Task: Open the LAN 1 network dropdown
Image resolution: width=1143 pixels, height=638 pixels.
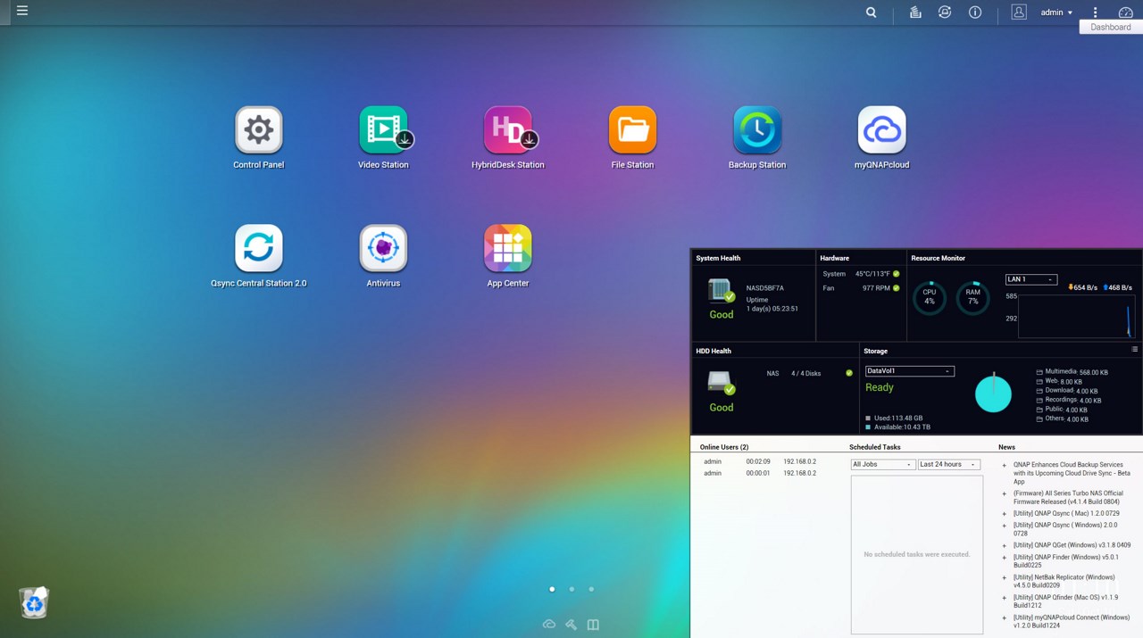Action: 1031,279
